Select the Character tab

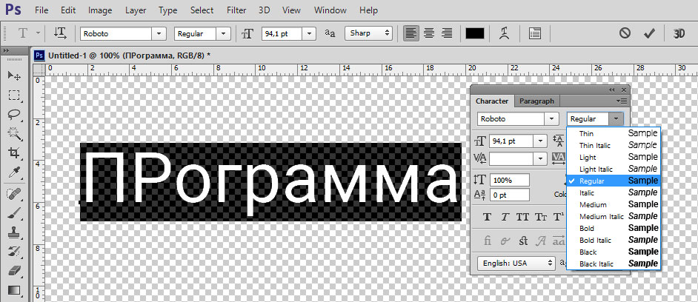click(x=492, y=101)
